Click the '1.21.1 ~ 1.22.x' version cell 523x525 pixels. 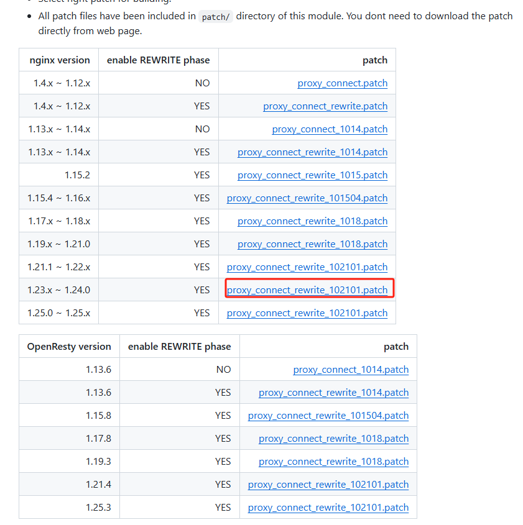pyautogui.click(x=58, y=267)
